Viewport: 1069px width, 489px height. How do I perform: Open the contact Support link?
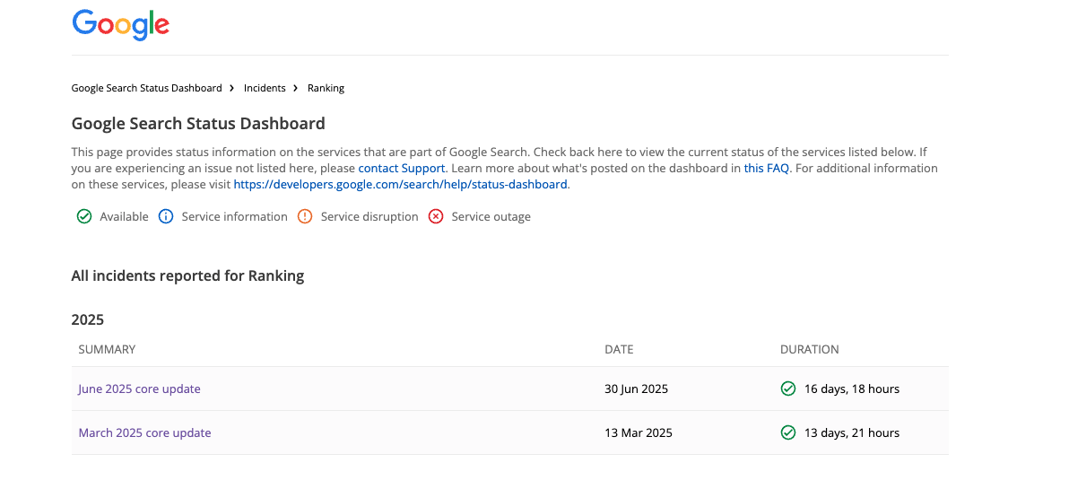(x=402, y=168)
